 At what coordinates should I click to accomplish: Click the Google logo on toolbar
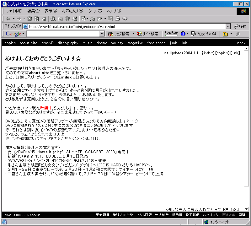click(x=13, y=34)
